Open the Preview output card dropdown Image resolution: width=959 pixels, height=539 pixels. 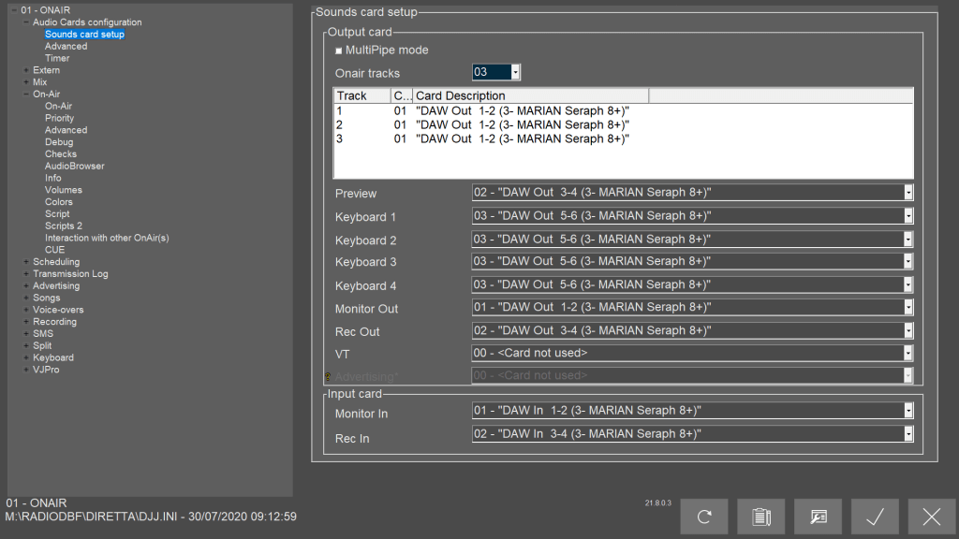(x=907, y=193)
